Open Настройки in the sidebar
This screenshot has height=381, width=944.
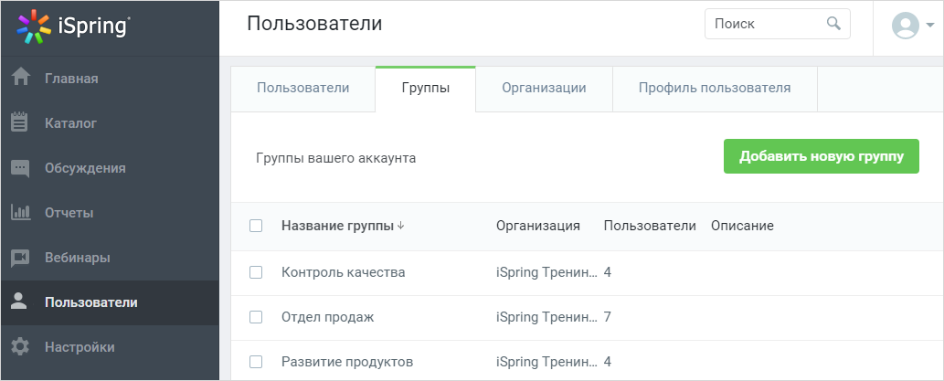click(x=110, y=346)
